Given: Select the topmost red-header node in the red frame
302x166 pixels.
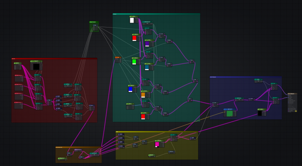Looking at the screenshot, I should click(18, 76).
